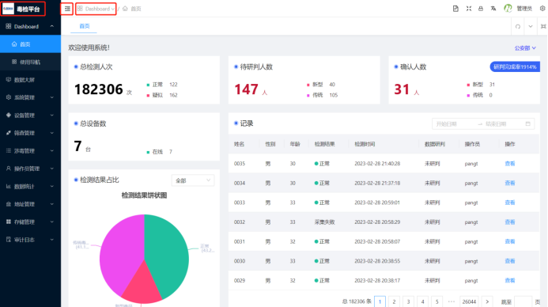Viewport: 548px width, 307px height.
Task: View record 0035 via 查看 link
Action: [509, 164]
